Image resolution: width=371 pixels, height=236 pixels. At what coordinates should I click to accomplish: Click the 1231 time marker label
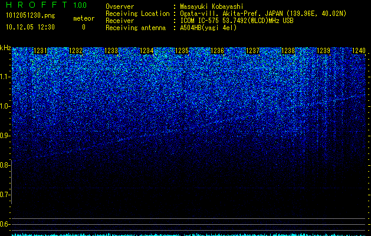pyautogui.click(x=41, y=51)
